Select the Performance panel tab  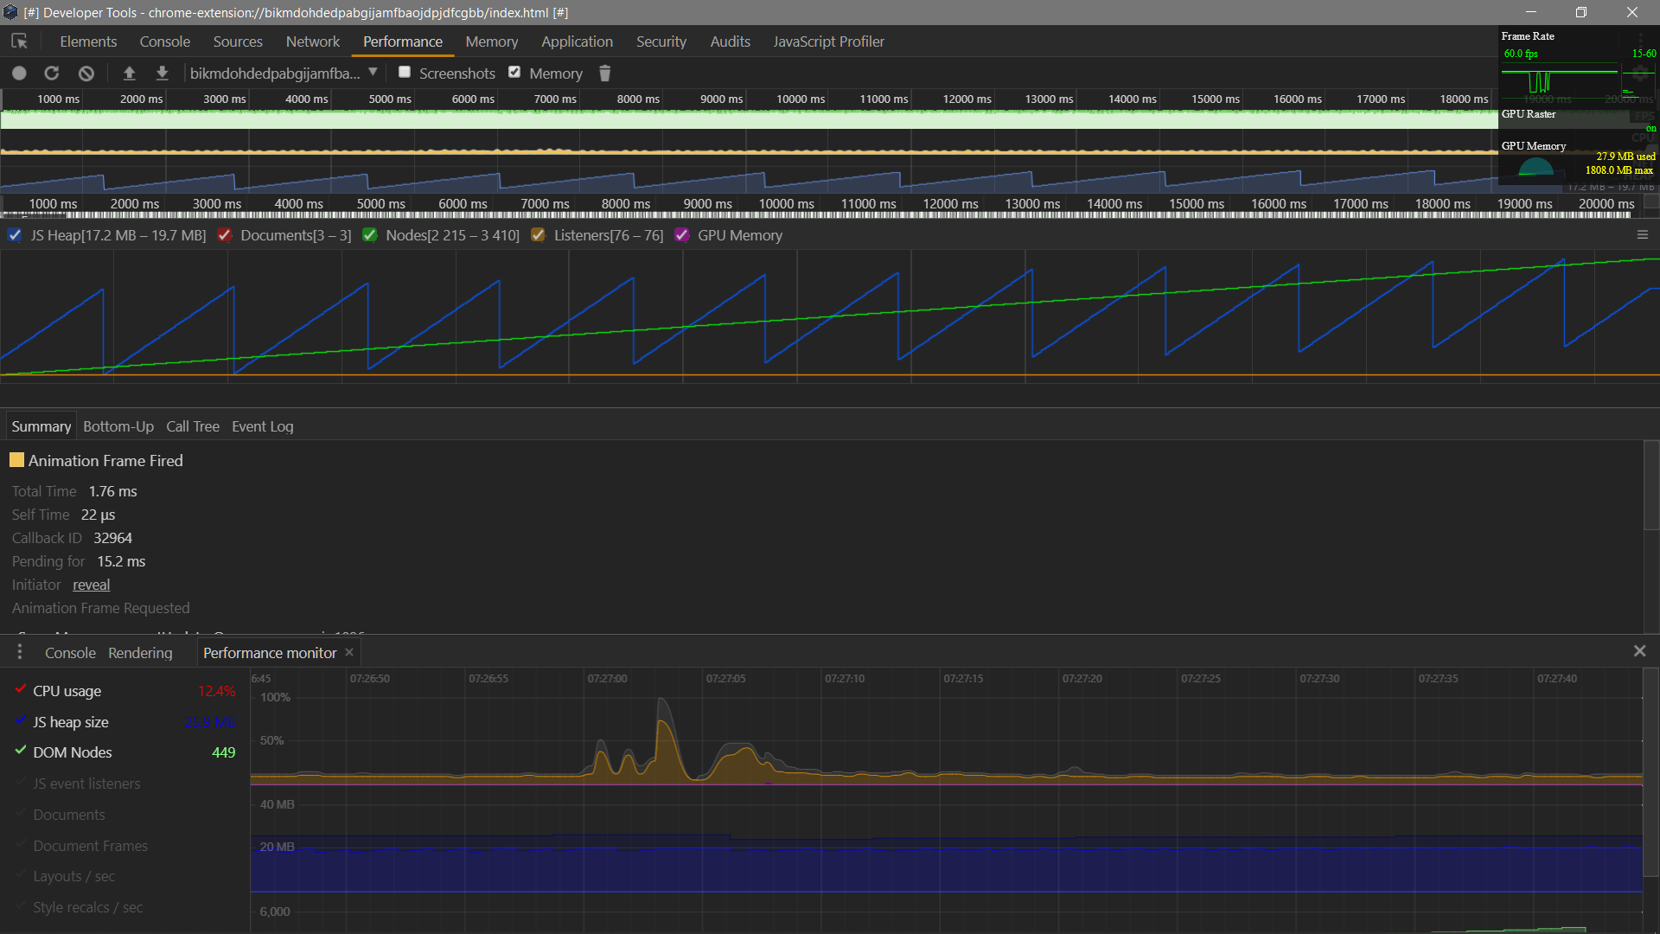[x=403, y=42]
